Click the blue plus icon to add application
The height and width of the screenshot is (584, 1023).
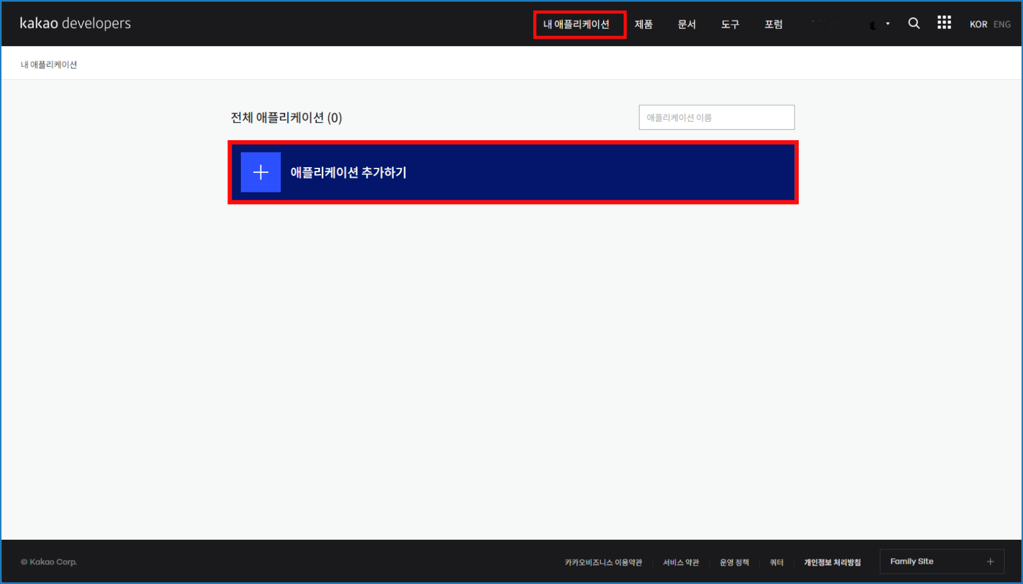[x=261, y=172]
